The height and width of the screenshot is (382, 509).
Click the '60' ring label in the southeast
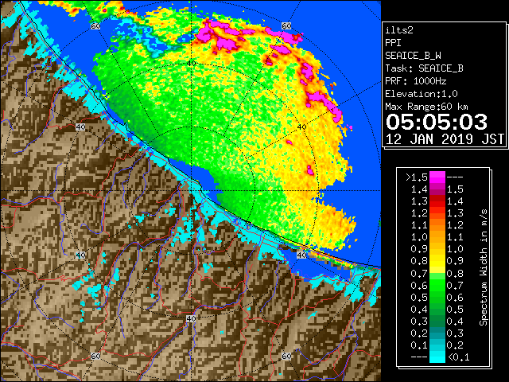[286, 357]
